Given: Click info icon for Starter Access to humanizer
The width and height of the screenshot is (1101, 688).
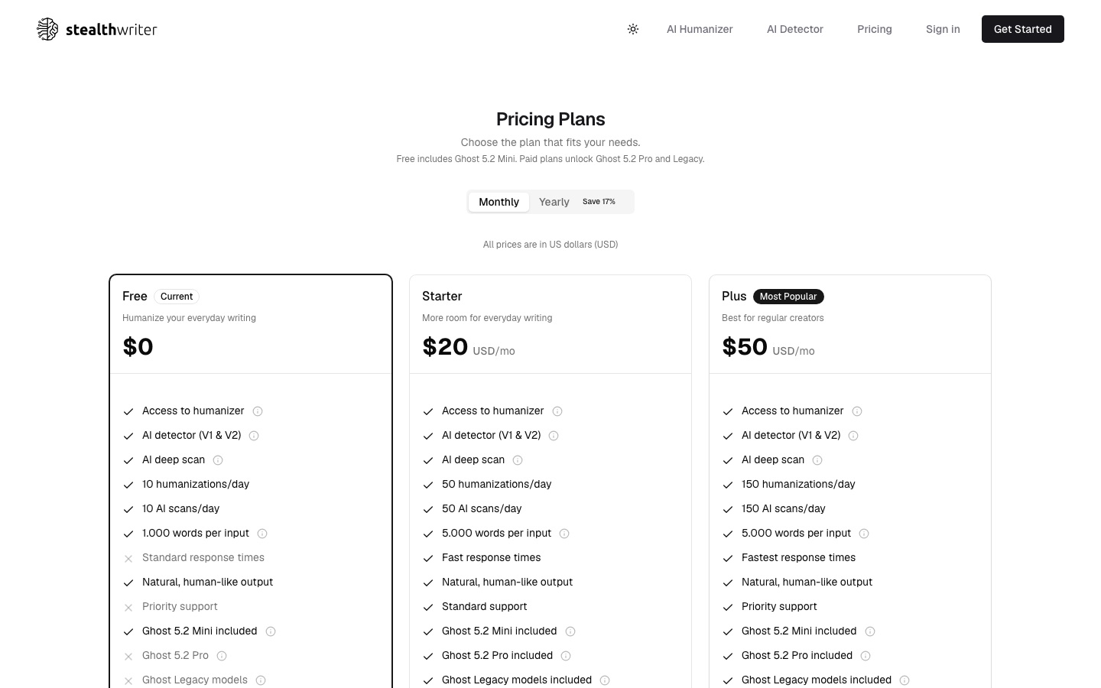Looking at the screenshot, I should [557, 411].
